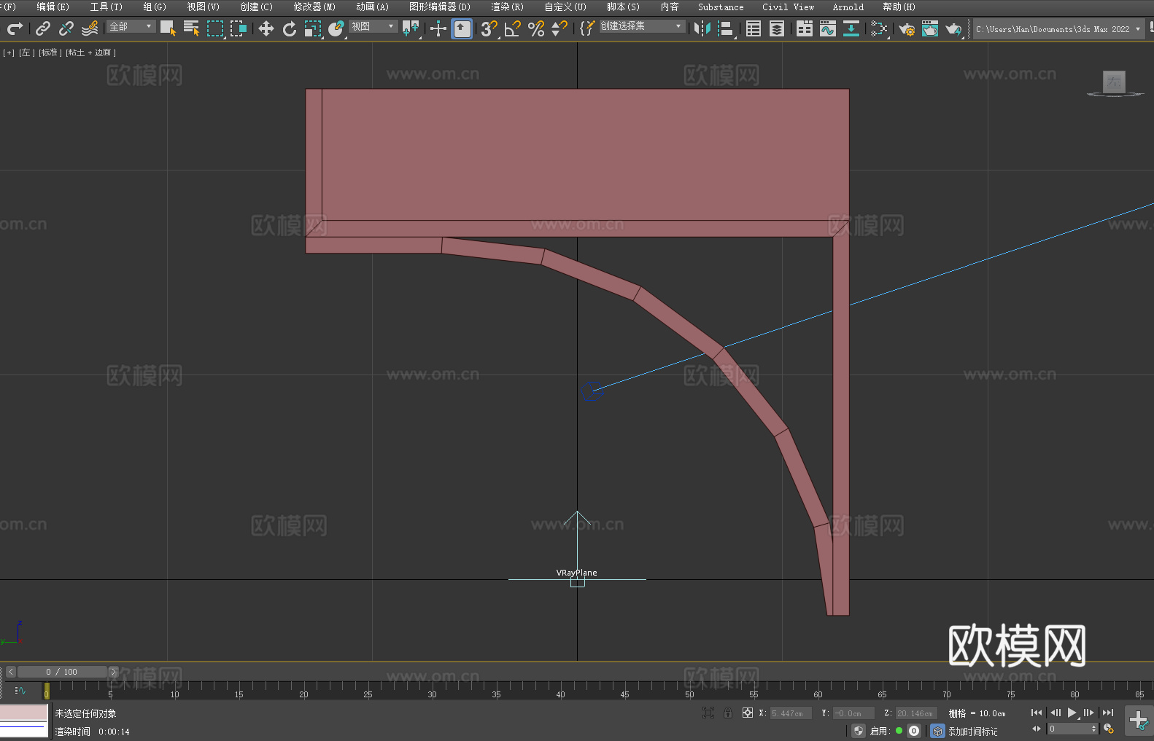The image size is (1154, 741).
Task: Open the Substance menu
Action: (x=721, y=7)
